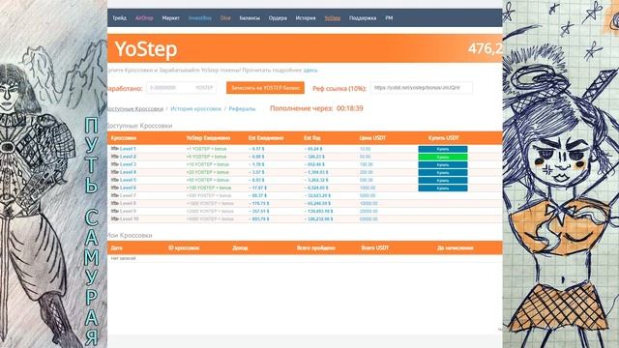
Task: Click the 'Нет записей' empty row text
Action: [x=123, y=258]
